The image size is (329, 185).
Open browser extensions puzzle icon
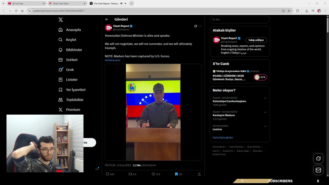point(298,11)
